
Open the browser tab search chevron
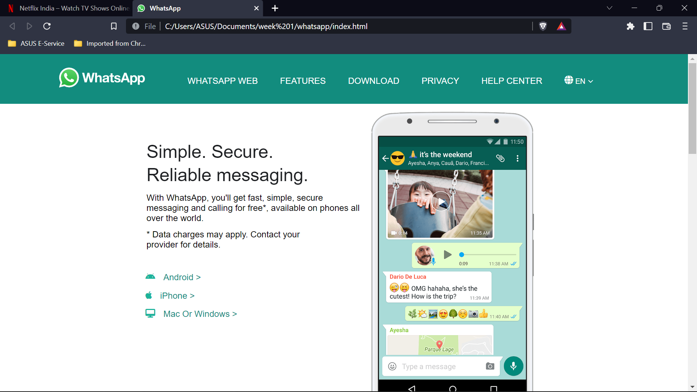coord(610,8)
